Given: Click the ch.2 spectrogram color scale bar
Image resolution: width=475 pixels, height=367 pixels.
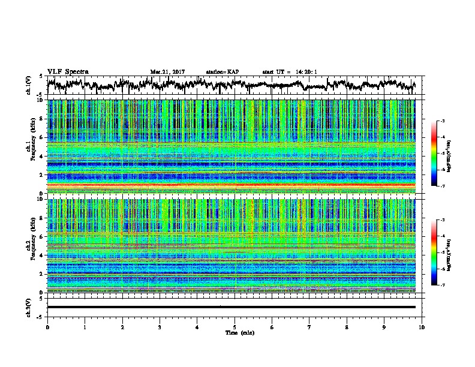Looking at the screenshot, I should pyautogui.click(x=434, y=252).
